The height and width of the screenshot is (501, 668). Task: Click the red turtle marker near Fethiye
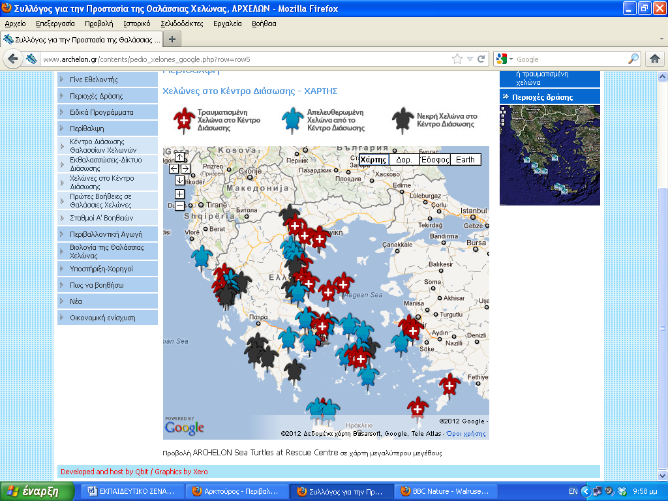coord(449,386)
